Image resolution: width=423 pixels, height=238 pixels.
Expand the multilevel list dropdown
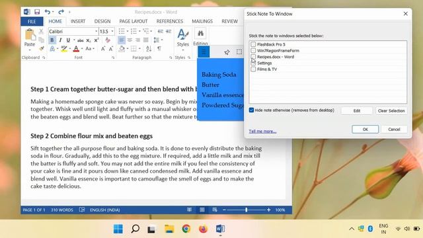point(151,31)
